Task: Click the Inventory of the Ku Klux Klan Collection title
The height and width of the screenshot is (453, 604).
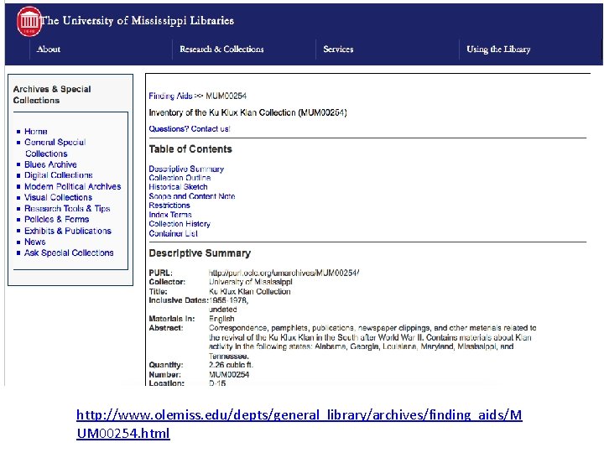Action: [x=247, y=112]
